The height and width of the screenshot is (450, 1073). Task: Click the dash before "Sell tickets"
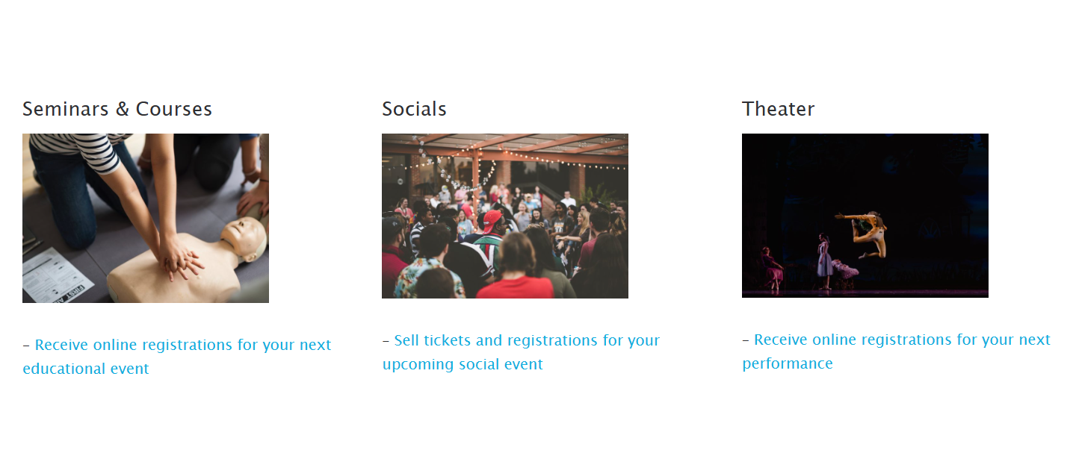(386, 340)
